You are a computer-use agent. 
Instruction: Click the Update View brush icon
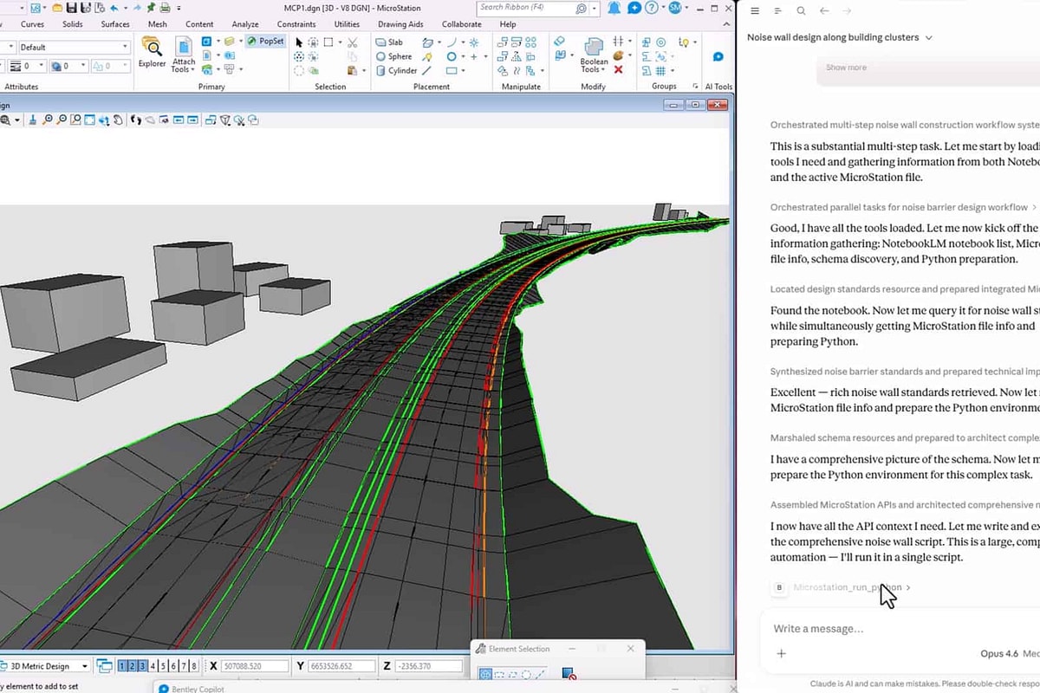pyautogui.click(x=32, y=120)
